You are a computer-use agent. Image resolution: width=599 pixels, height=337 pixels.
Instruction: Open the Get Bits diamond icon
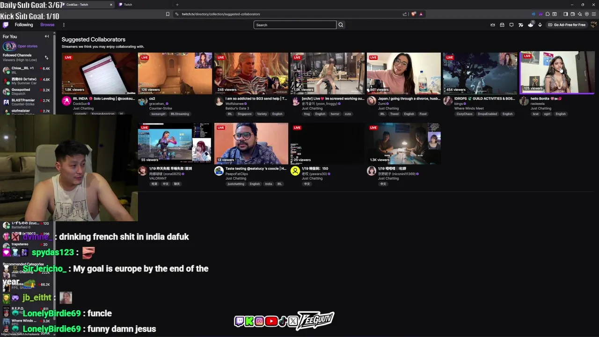(540, 25)
